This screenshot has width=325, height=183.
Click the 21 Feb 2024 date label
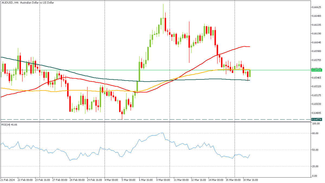[7, 180]
